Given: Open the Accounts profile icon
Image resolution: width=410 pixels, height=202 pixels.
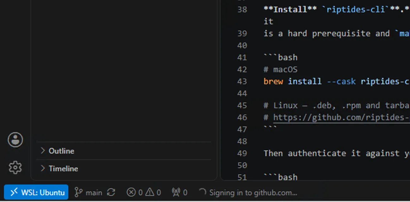Looking at the screenshot, I should 15,140.
